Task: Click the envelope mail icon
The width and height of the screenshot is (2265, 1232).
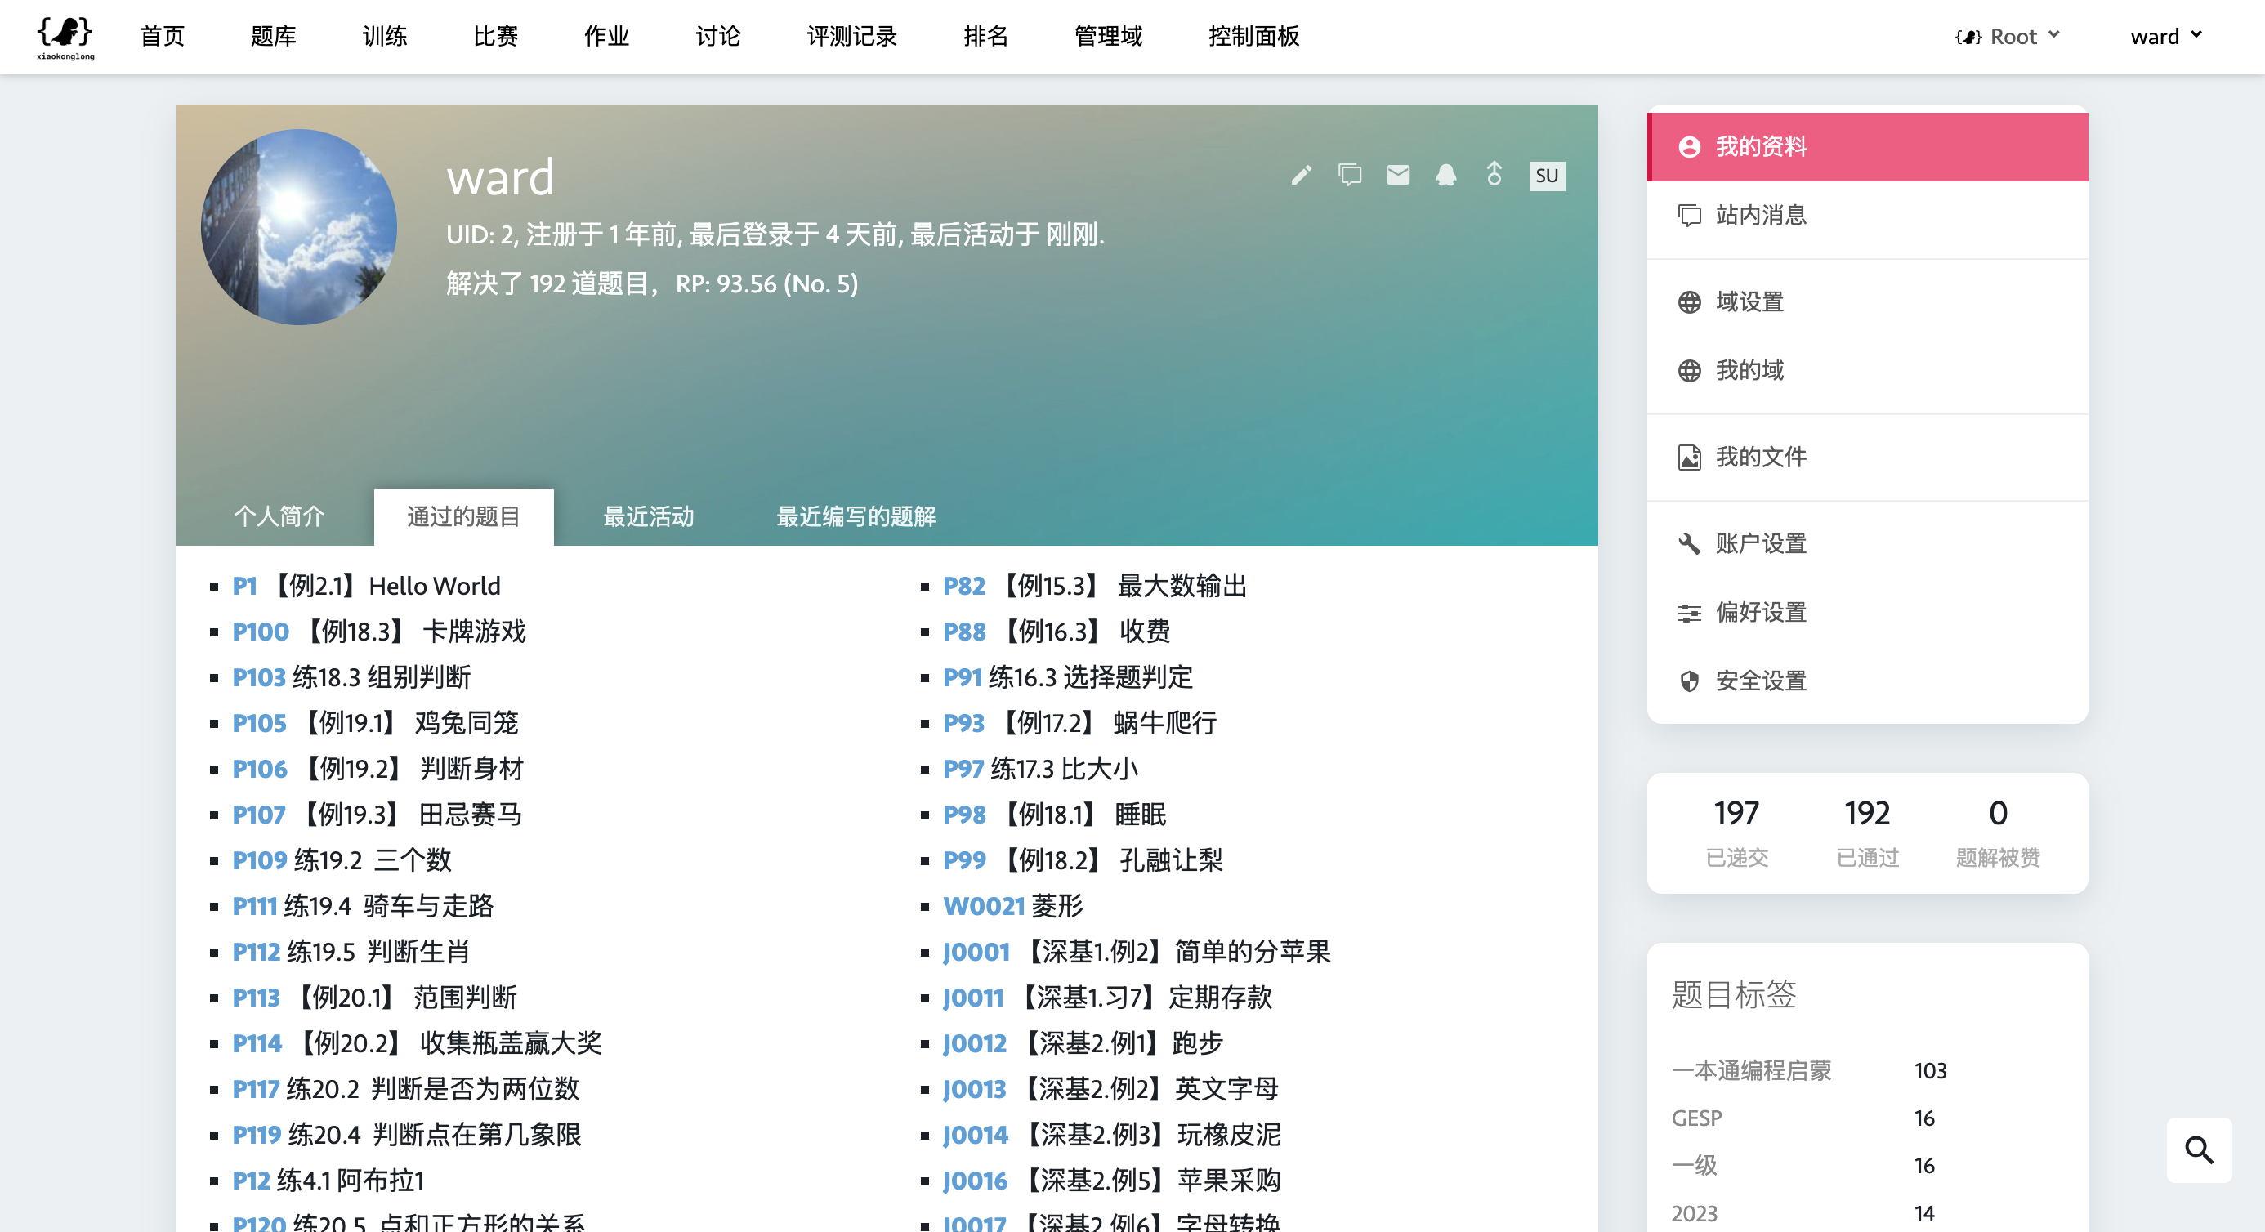Action: 1398,175
